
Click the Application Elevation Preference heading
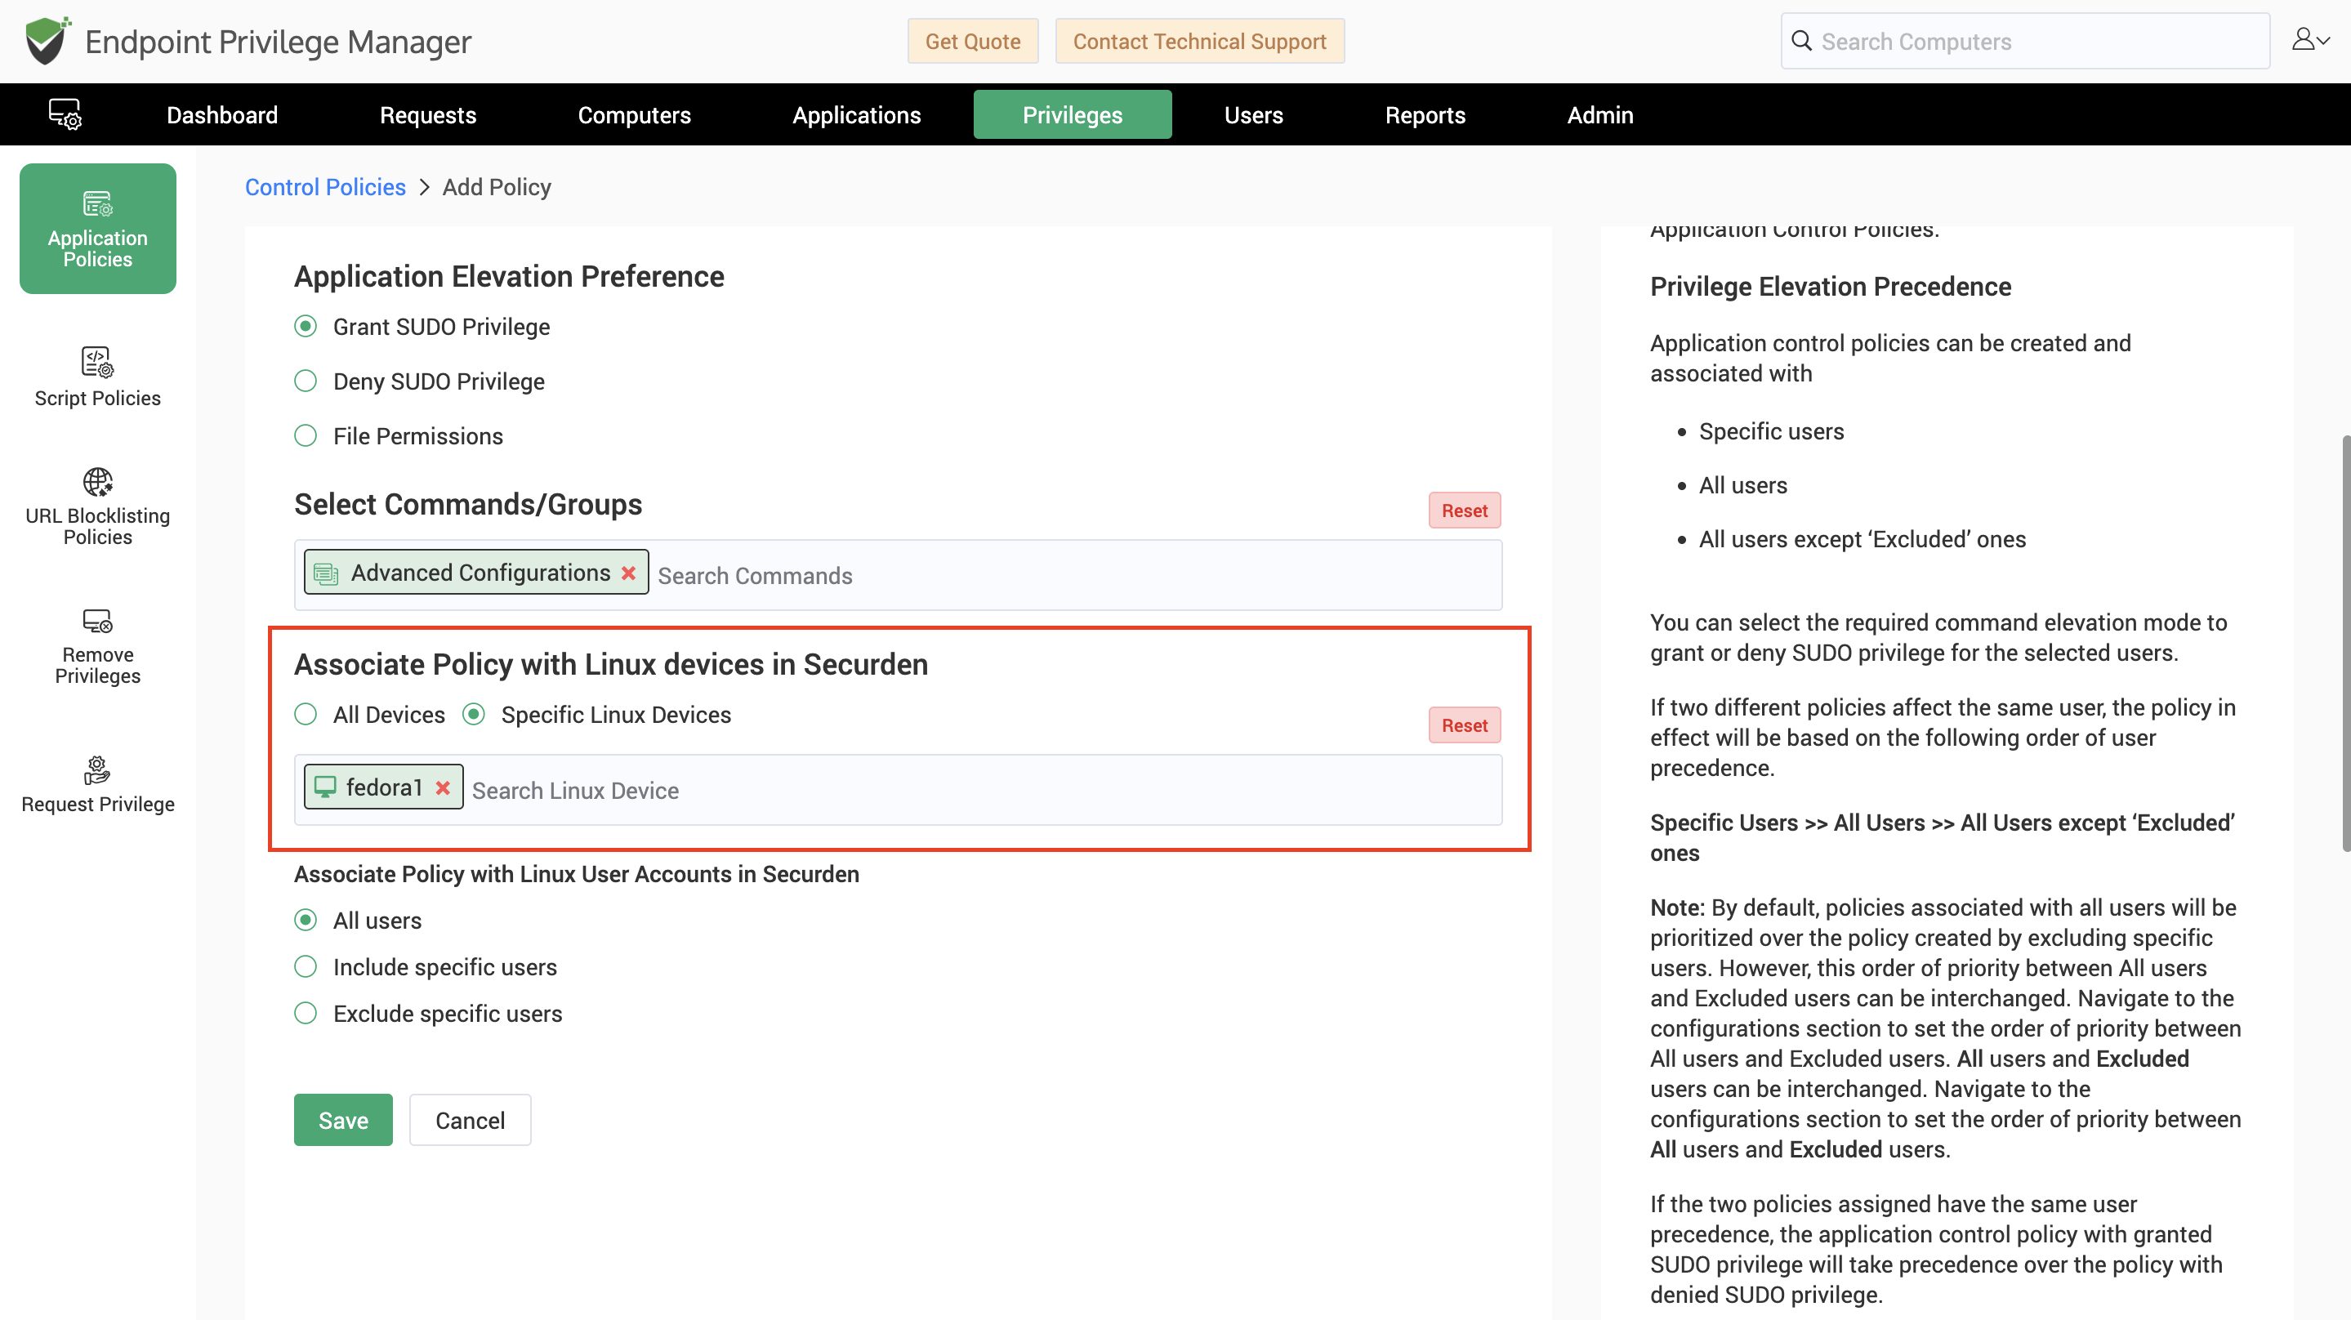508,277
